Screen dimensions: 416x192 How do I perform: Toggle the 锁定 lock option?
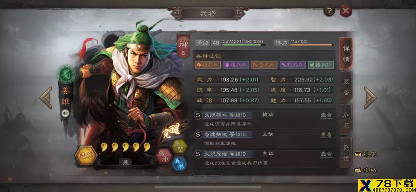[x=366, y=154]
